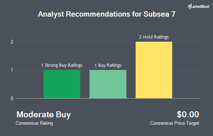Viewport: 213px width, 136px height.
Task: Click the '1 Buy Ratings' label
Action: [x=108, y=65]
